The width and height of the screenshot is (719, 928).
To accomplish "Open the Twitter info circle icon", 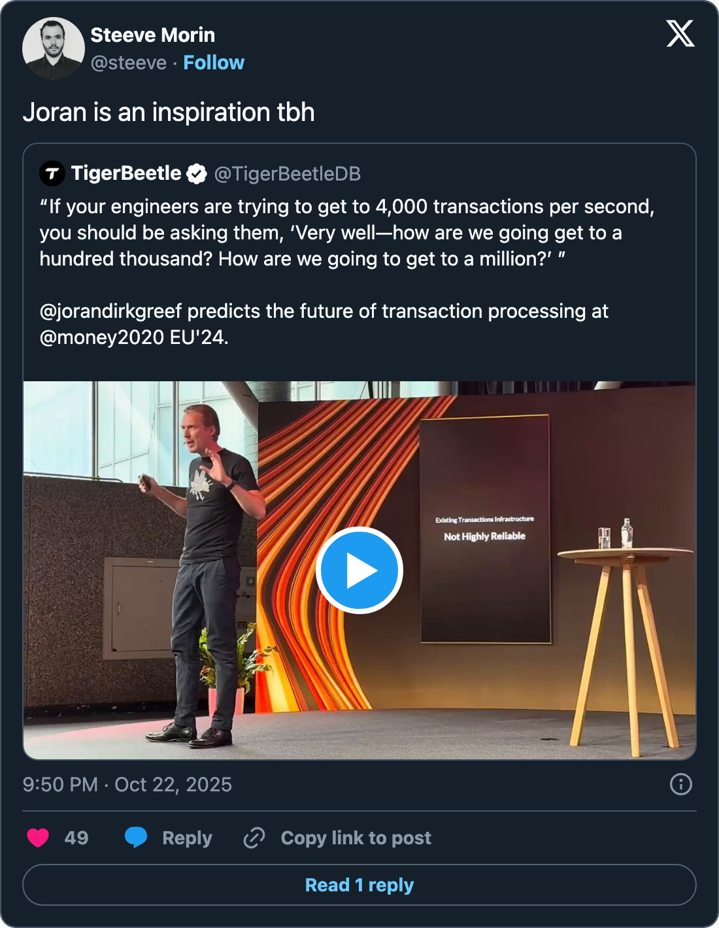I will click(x=680, y=784).
